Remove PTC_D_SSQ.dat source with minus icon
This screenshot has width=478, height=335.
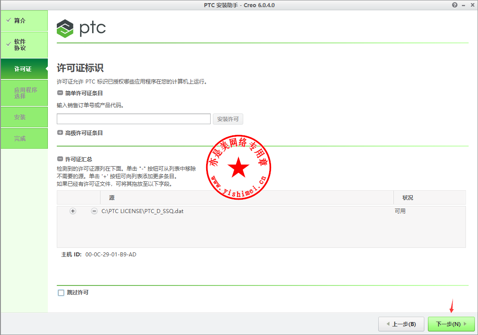94,211
